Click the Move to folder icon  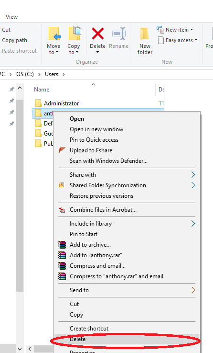click(x=54, y=34)
